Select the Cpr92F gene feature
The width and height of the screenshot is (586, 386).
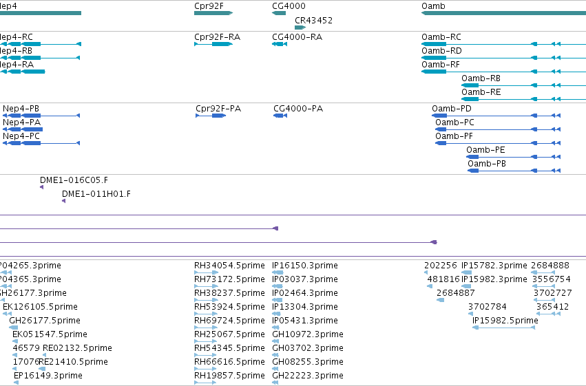(213, 13)
